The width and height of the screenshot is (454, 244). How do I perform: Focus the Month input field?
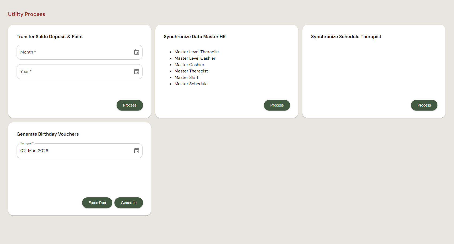click(79, 52)
